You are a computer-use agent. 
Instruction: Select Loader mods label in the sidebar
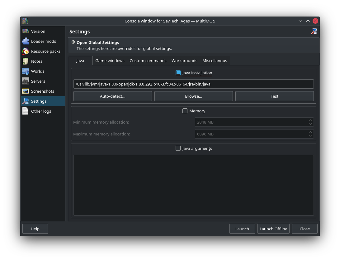tap(44, 41)
